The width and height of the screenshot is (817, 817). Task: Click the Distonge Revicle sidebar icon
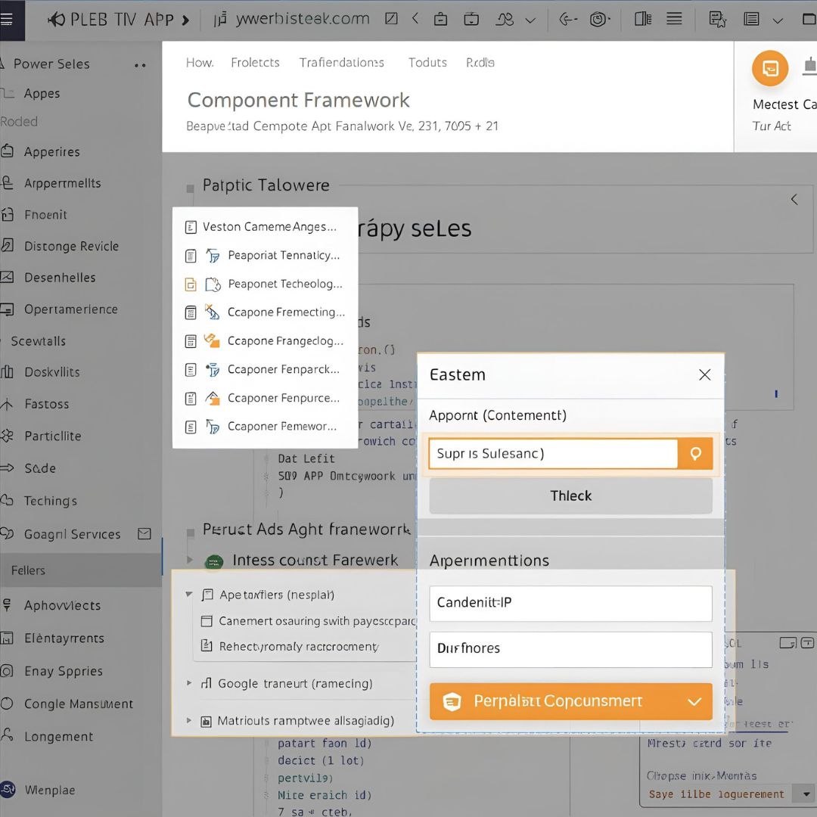tap(8, 246)
